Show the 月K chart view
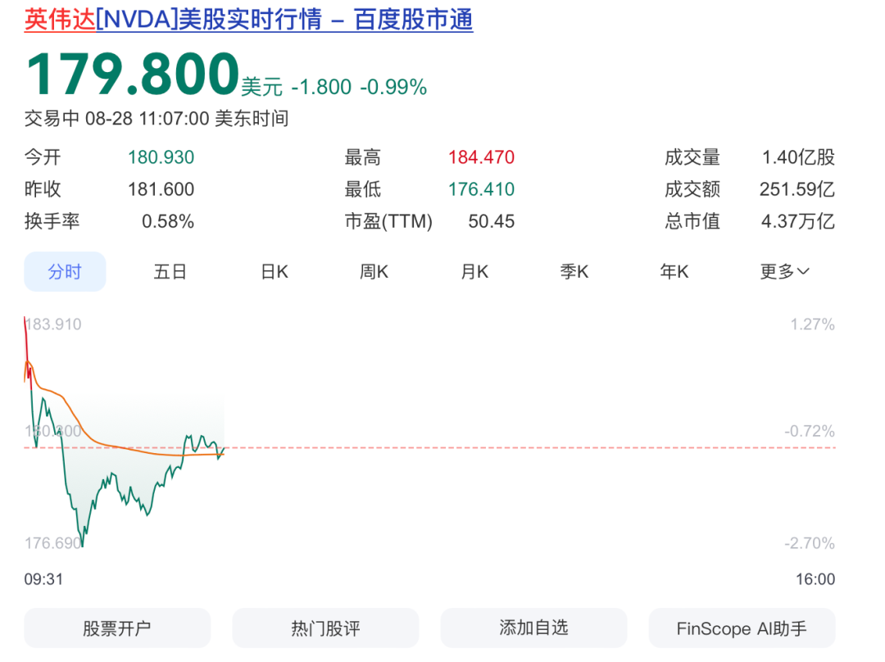This screenshot has height=662, width=885. (x=474, y=272)
